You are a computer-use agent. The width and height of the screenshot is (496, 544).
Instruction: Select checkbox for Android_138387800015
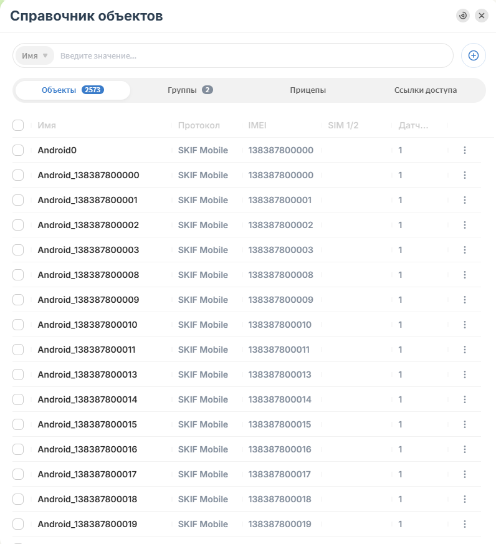click(18, 424)
